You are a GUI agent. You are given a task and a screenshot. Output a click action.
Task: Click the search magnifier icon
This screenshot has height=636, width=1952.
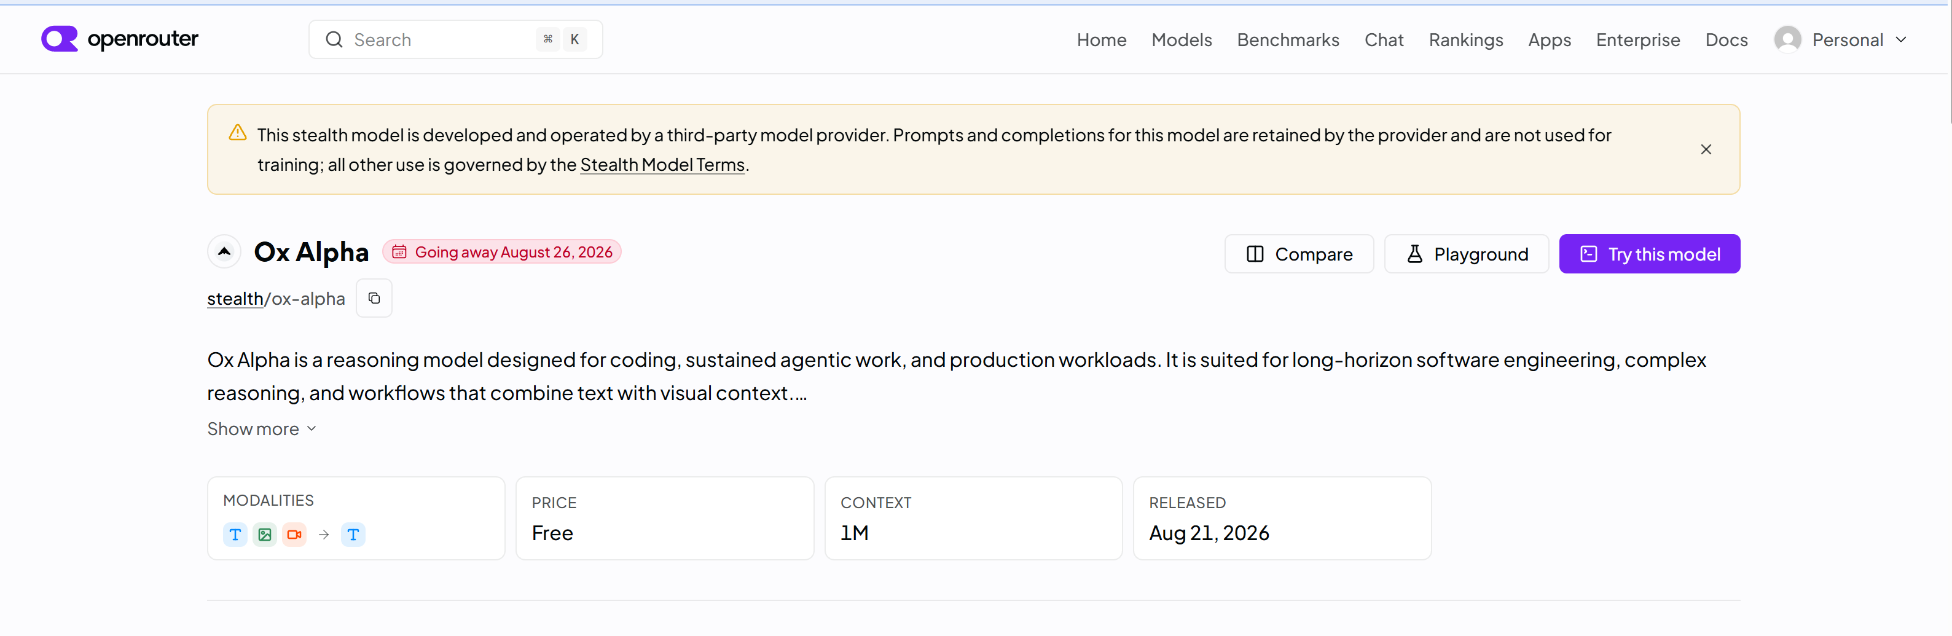(x=334, y=39)
